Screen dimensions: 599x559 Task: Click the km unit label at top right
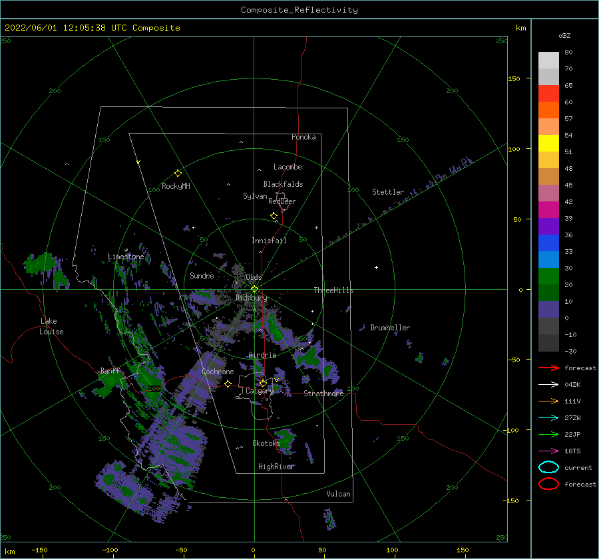tap(520, 28)
